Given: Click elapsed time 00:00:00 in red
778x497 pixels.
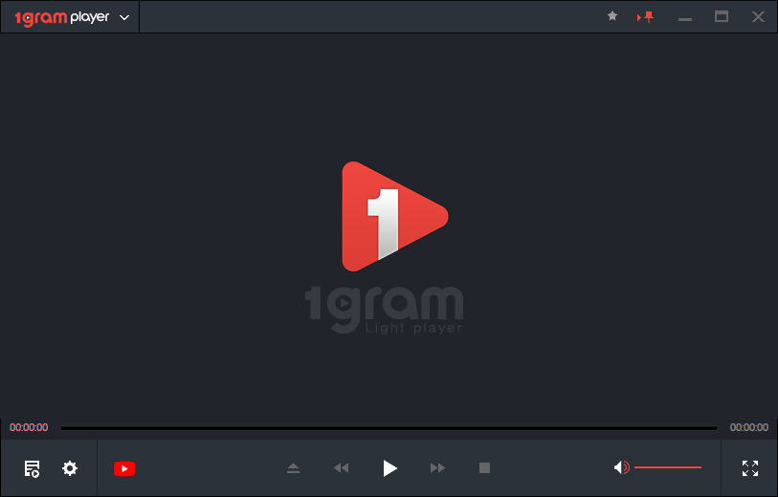Looking at the screenshot, I should point(29,427).
